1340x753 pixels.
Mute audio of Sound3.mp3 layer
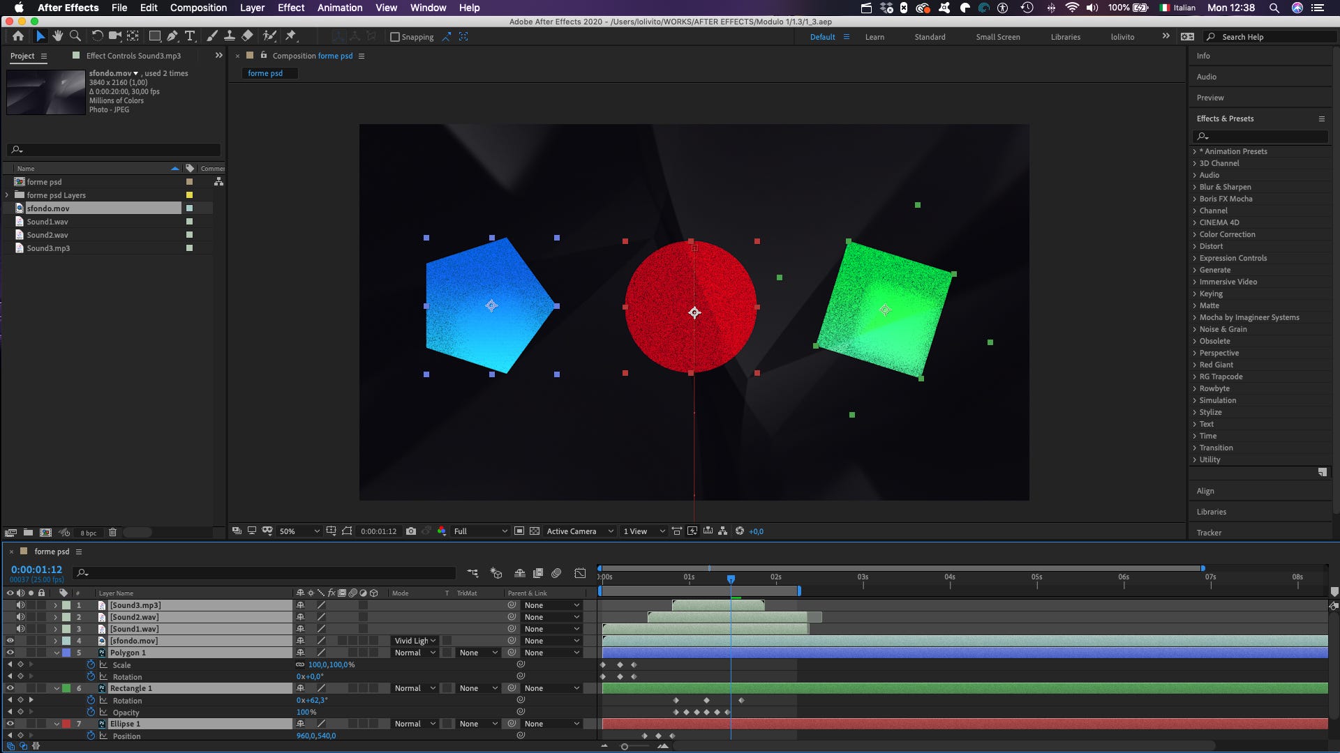(x=20, y=605)
